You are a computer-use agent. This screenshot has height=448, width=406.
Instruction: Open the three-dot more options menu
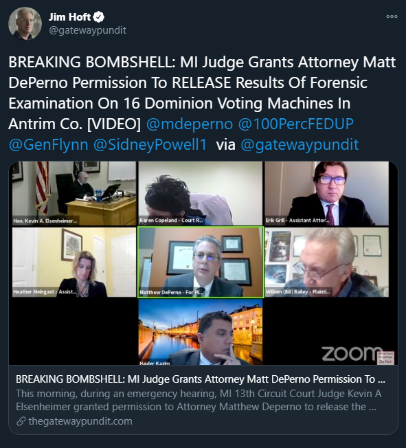point(392,16)
